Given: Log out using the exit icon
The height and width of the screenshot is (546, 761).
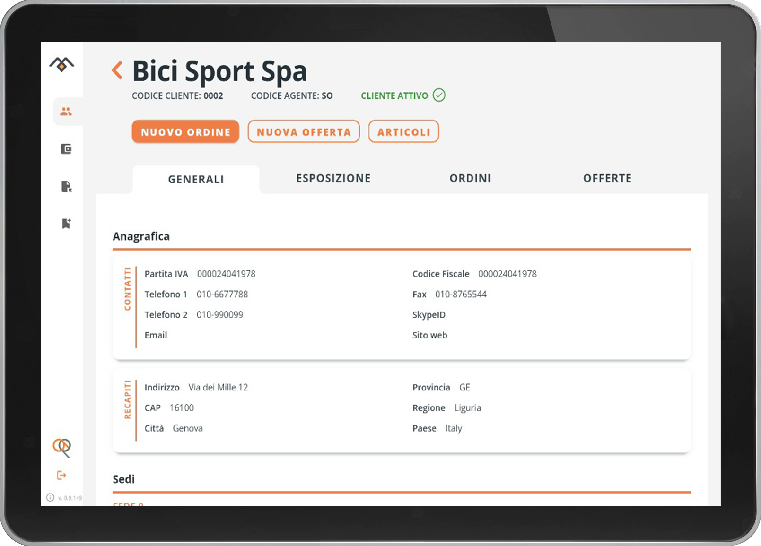Looking at the screenshot, I should pos(61,475).
